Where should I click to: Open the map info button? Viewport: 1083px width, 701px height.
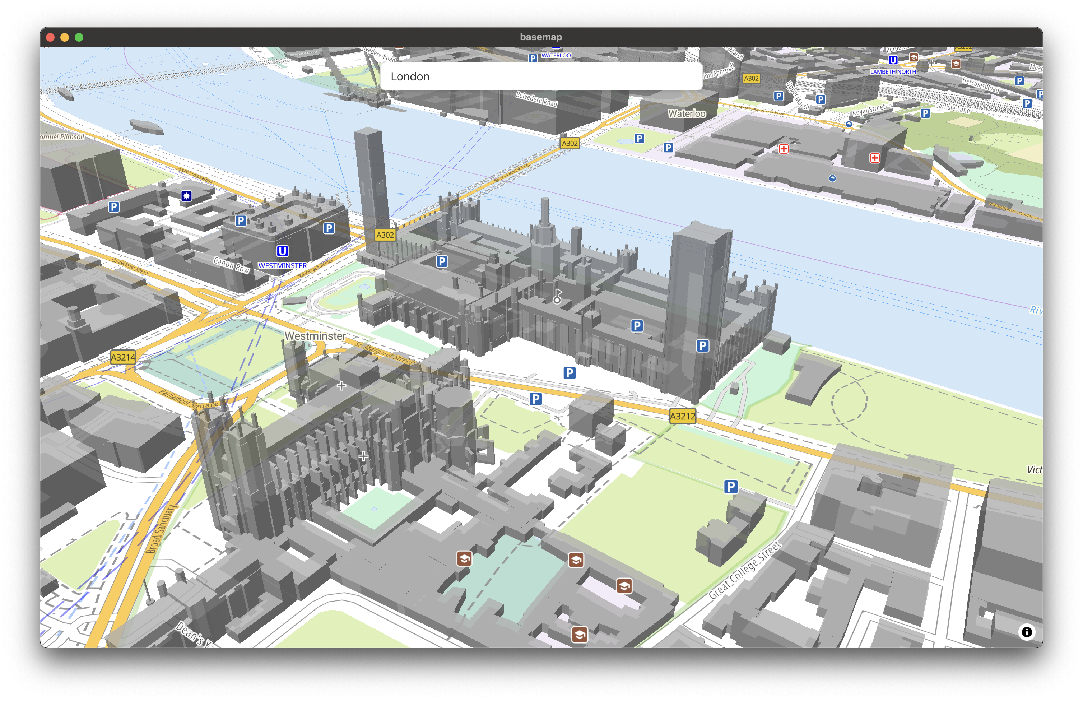click(1027, 632)
